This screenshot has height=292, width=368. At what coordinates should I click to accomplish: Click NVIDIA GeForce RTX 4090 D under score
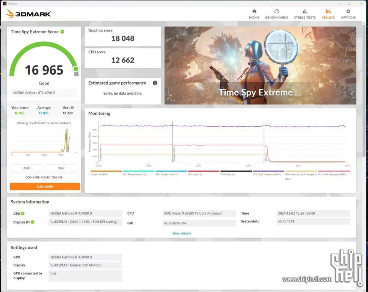tap(44, 93)
